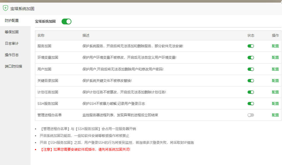Click the description 保护SSH不被暴力破解,记录用户登录日志

point(114,103)
